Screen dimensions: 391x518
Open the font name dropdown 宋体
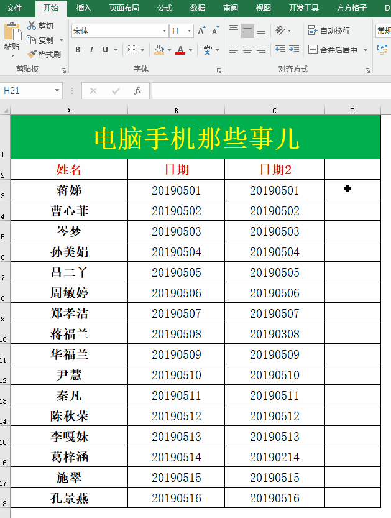point(164,31)
